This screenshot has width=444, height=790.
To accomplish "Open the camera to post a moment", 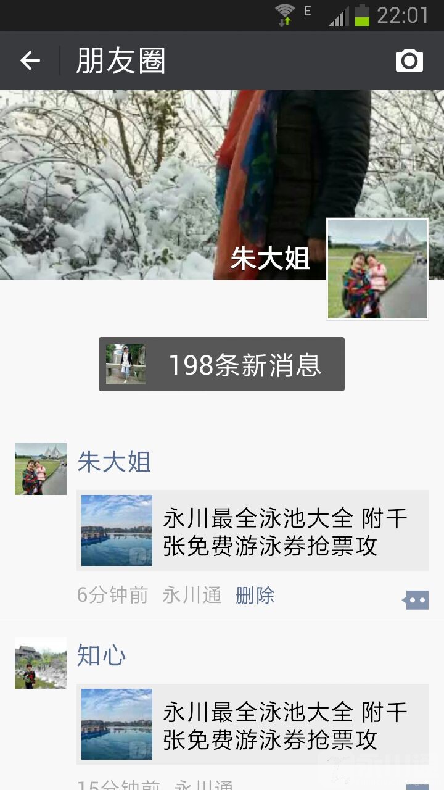I will point(409,60).
